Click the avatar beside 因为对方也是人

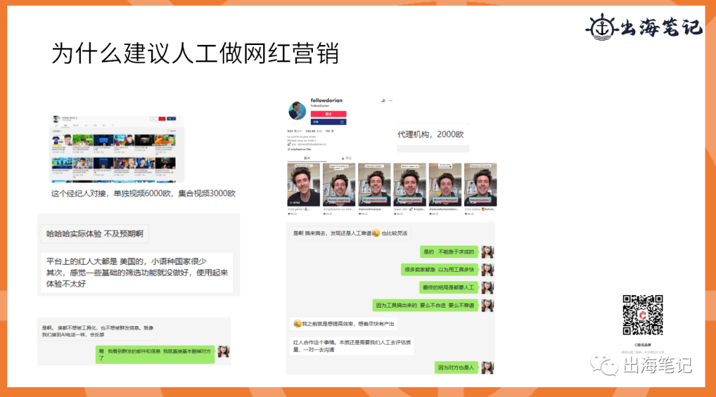point(488,367)
